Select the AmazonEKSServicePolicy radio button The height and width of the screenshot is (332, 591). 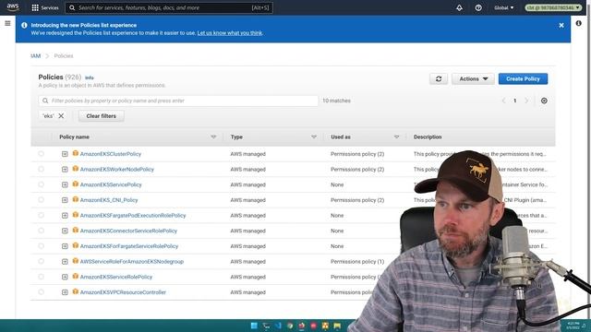[x=41, y=184]
